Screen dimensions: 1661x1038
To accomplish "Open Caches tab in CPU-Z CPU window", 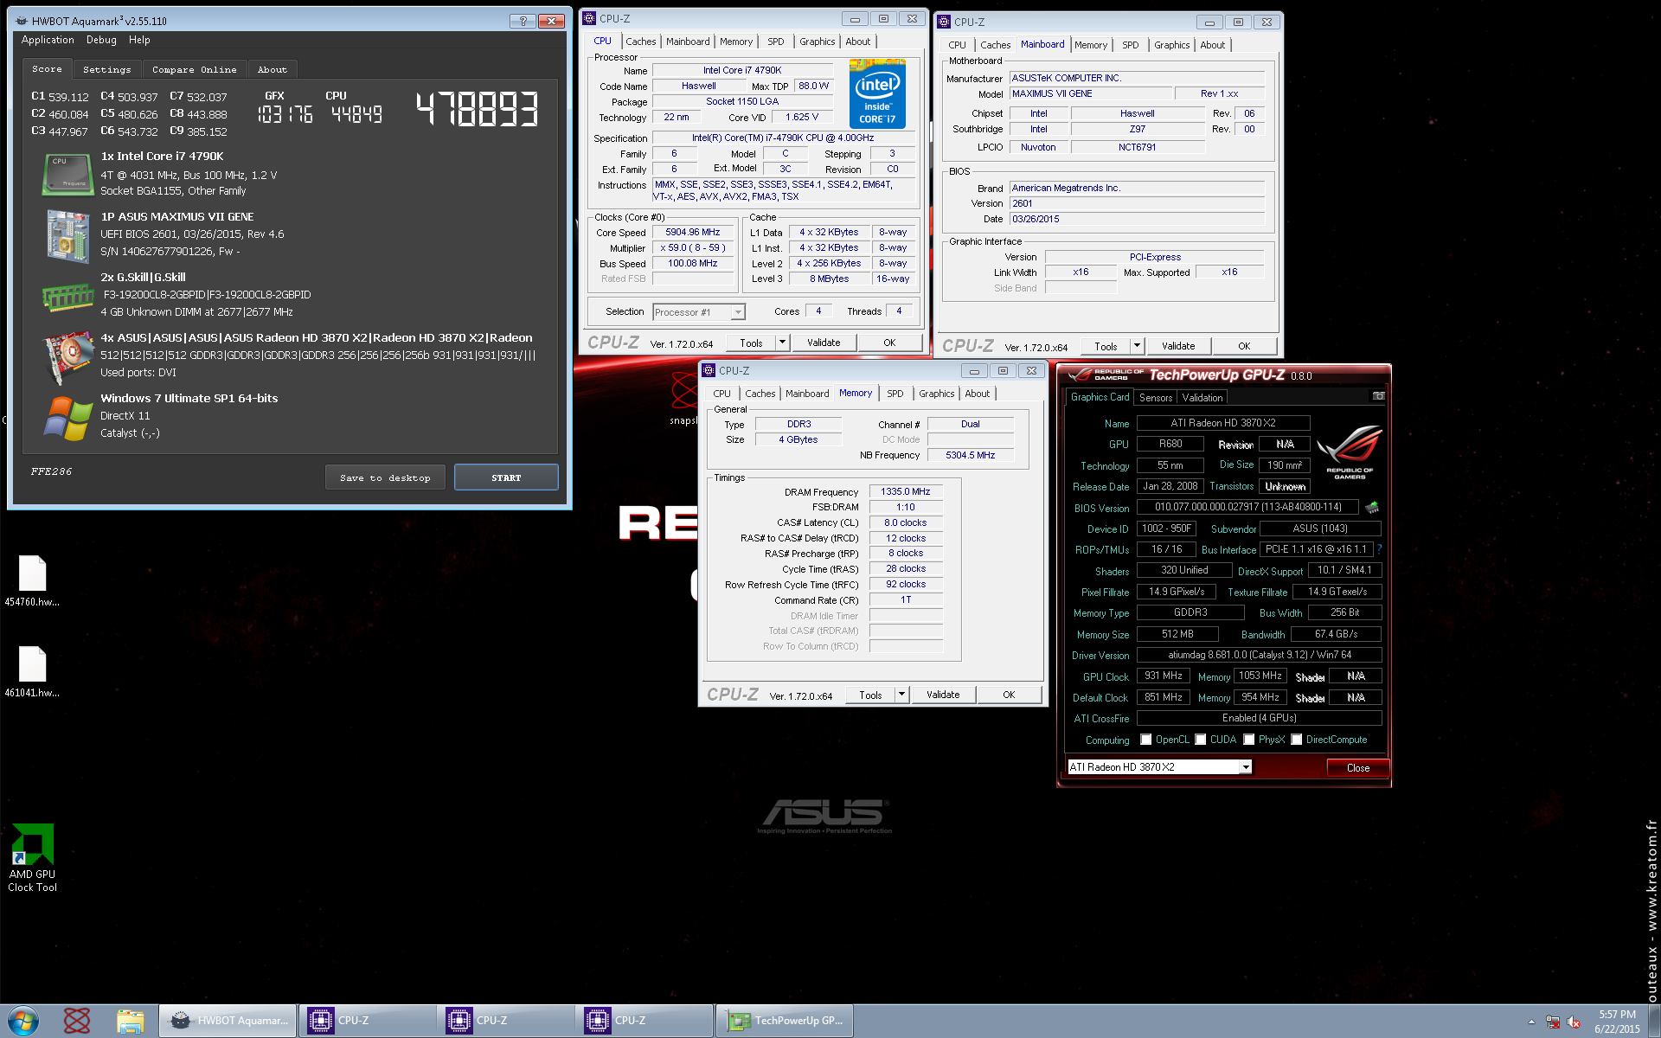I will pyautogui.click(x=641, y=42).
